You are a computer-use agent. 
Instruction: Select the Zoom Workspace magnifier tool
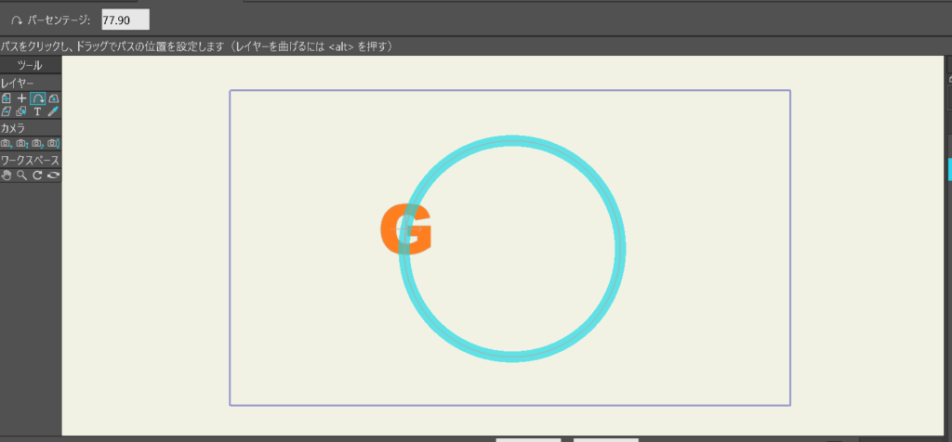tap(21, 175)
